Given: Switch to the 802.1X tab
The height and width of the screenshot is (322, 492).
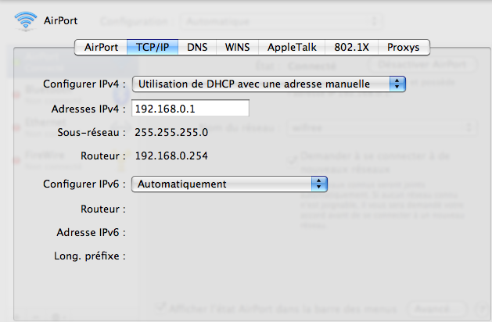Looking at the screenshot, I should tap(351, 48).
